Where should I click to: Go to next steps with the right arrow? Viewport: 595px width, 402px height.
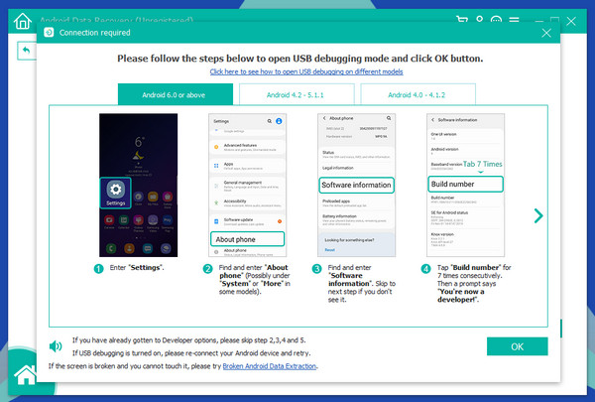538,215
